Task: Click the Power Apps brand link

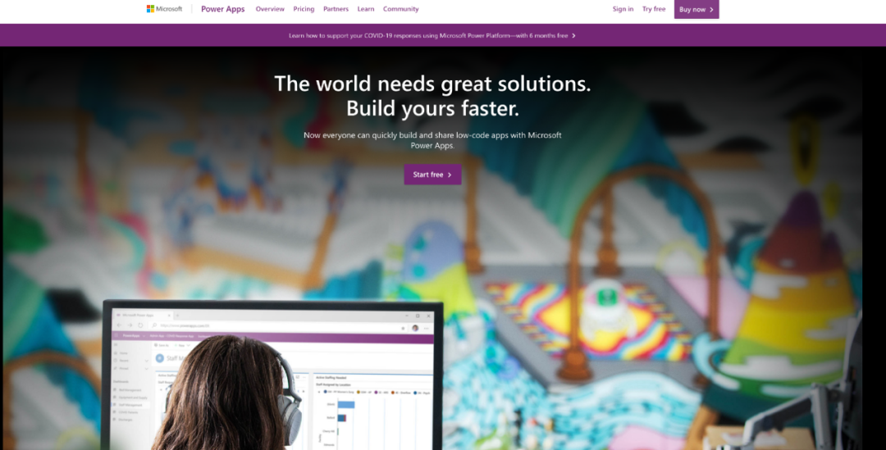Action: pyautogui.click(x=222, y=9)
